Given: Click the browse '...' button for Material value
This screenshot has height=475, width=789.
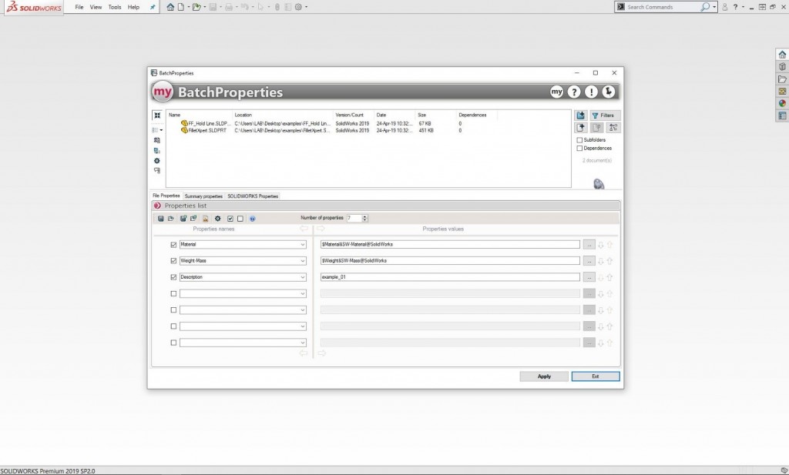Looking at the screenshot, I should [x=589, y=245].
